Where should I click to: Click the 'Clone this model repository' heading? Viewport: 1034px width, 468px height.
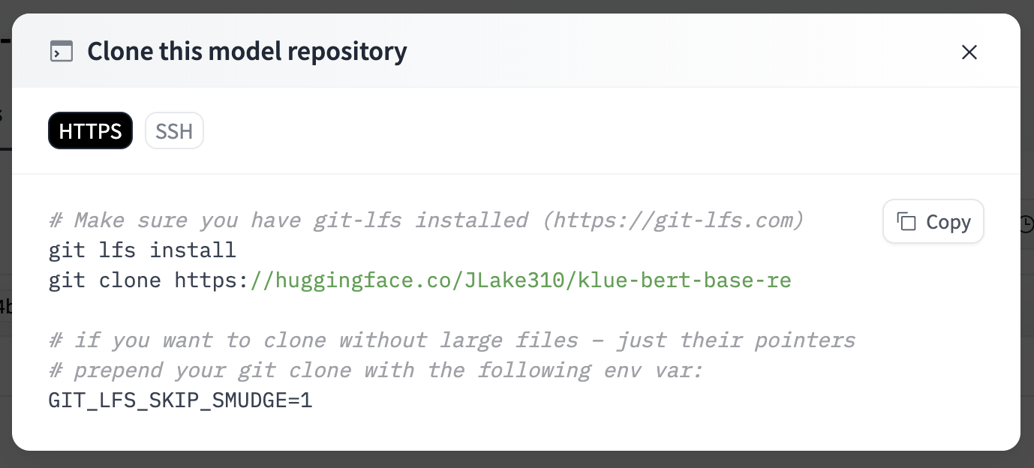point(247,52)
